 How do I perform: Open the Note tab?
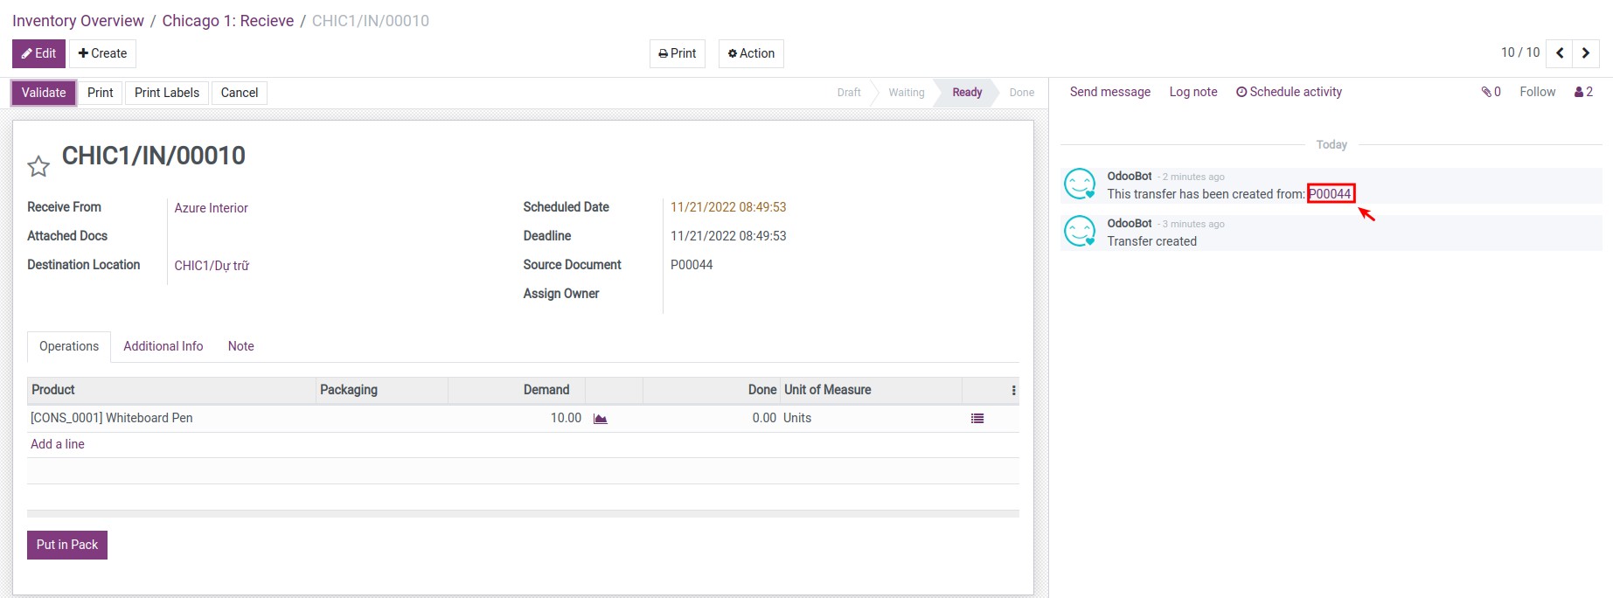click(241, 346)
